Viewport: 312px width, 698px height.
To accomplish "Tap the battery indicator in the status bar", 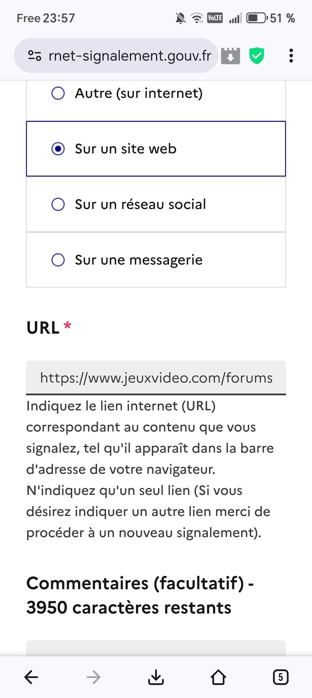I will [x=257, y=18].
